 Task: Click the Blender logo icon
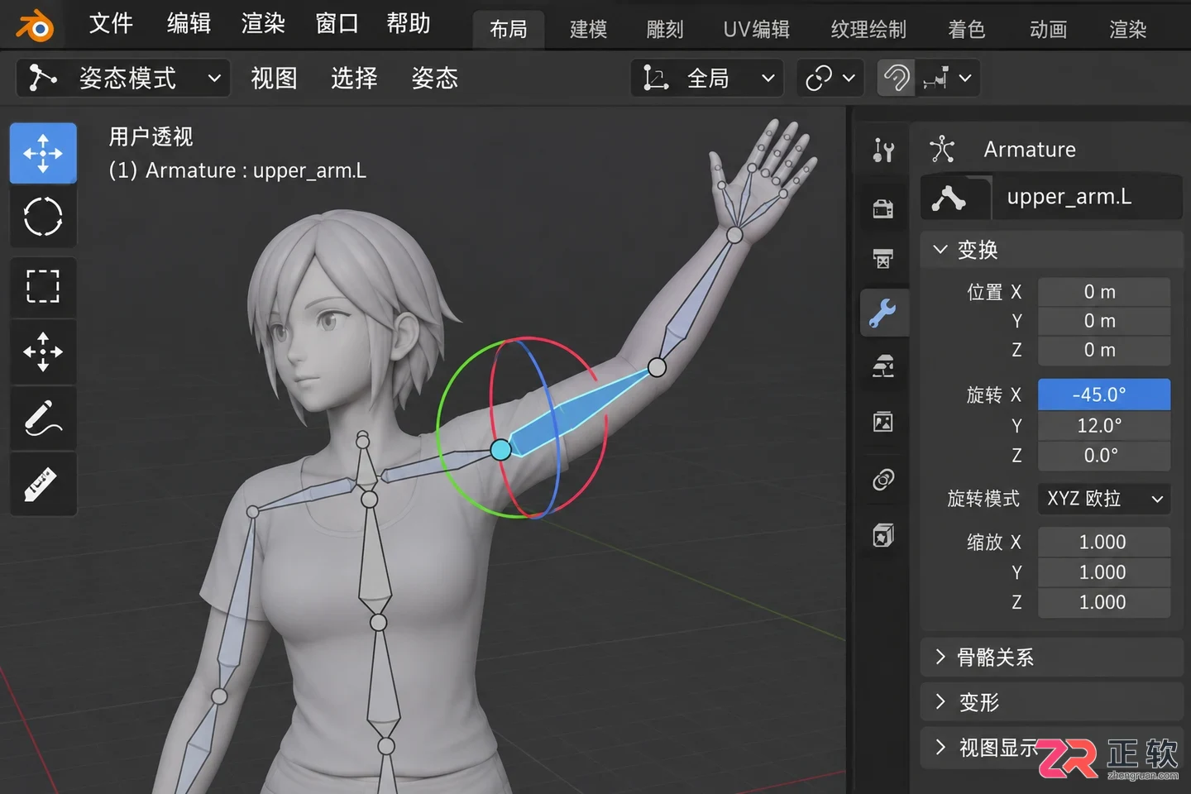point(35,26)
